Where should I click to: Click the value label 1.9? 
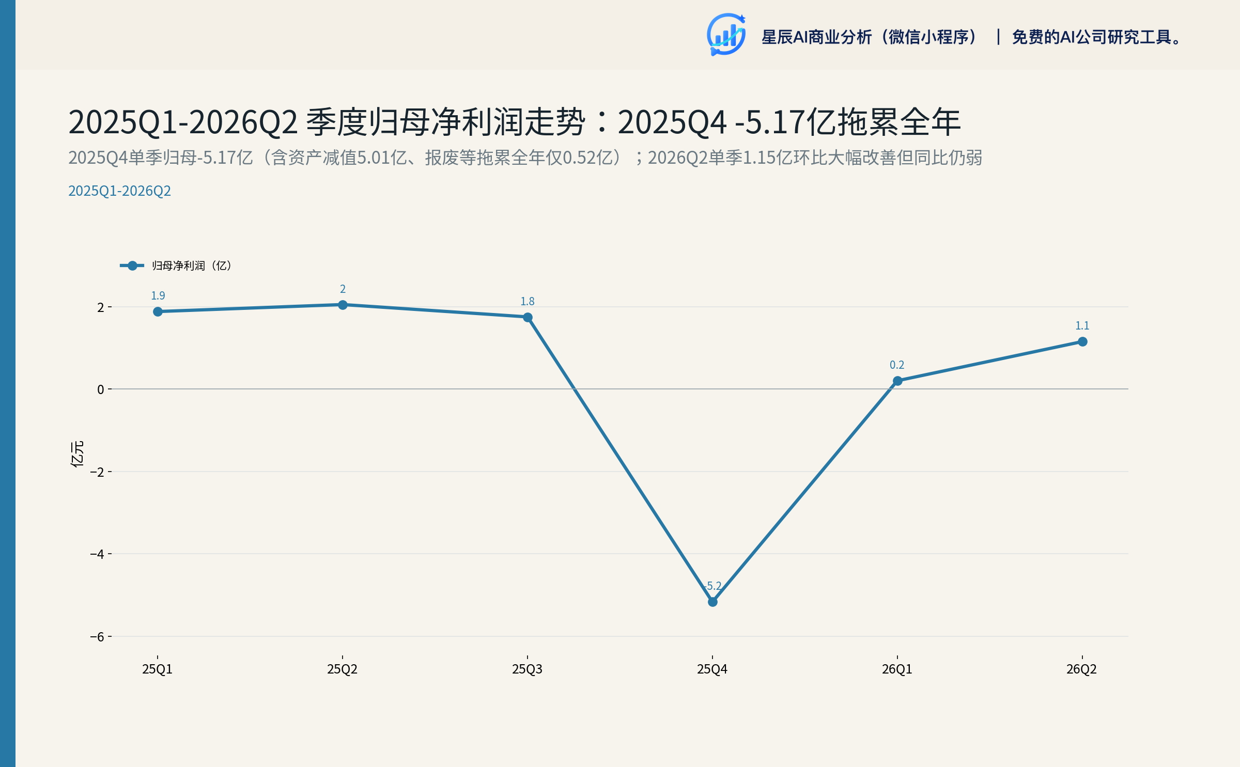pos(158,296)
